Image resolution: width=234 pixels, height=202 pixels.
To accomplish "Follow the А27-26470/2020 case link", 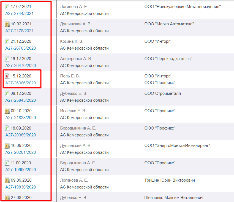I will [21, 66].
